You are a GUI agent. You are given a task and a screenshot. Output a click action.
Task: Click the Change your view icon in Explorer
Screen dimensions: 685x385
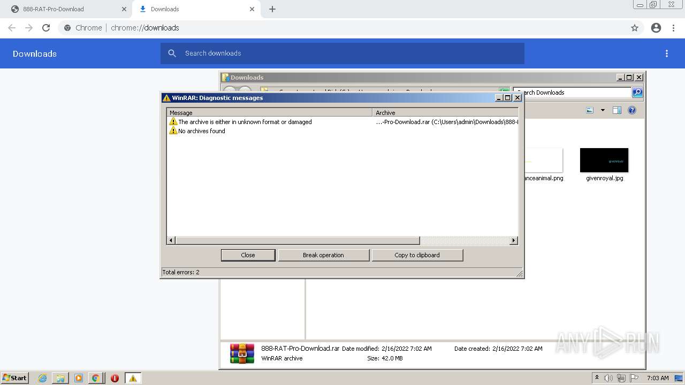click(x=590, y=110)
